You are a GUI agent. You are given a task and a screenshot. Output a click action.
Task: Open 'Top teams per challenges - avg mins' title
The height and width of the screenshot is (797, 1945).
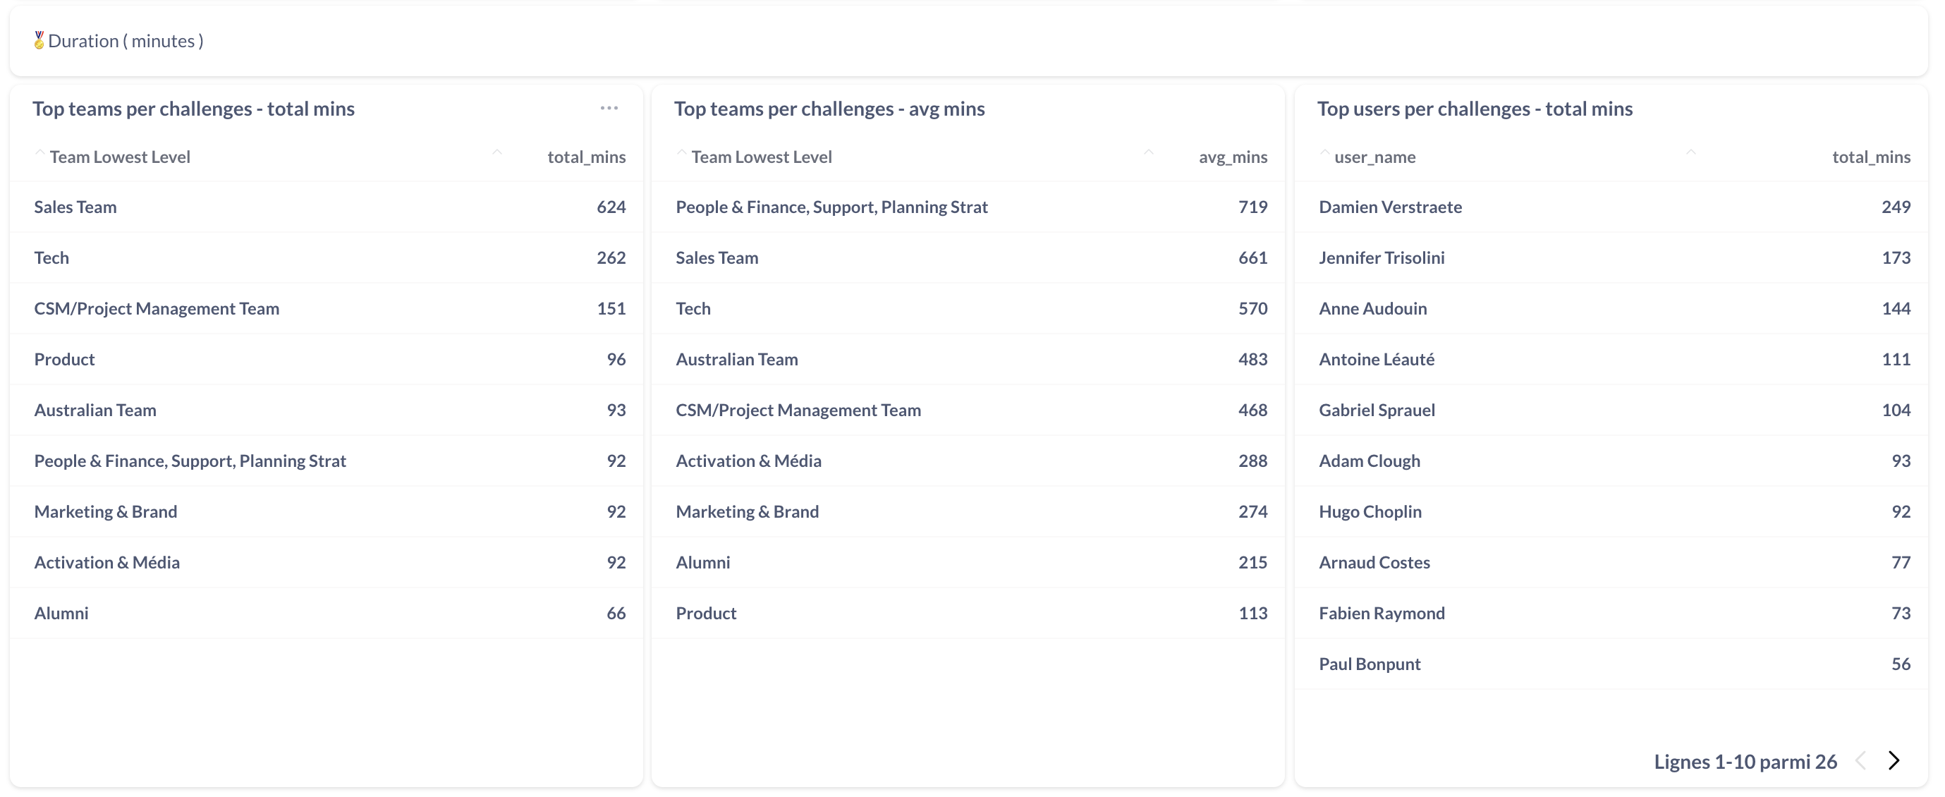pos(829,109)
